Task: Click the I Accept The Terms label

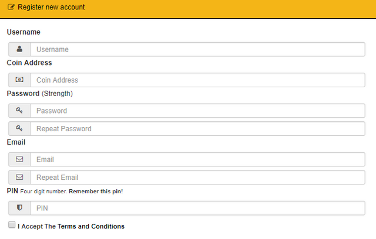Action: click(71, 226)
